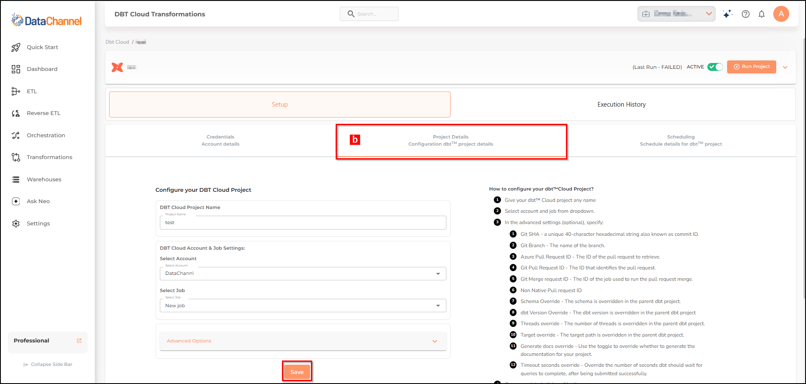Open Quick Start in the sidebar
Viewport: 806px width, 384px height.
42,47
